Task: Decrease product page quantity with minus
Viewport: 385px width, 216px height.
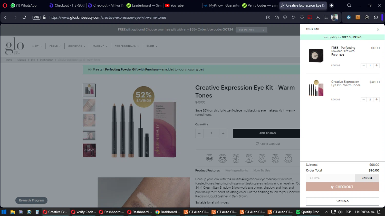Action: [x=199, y=133]
